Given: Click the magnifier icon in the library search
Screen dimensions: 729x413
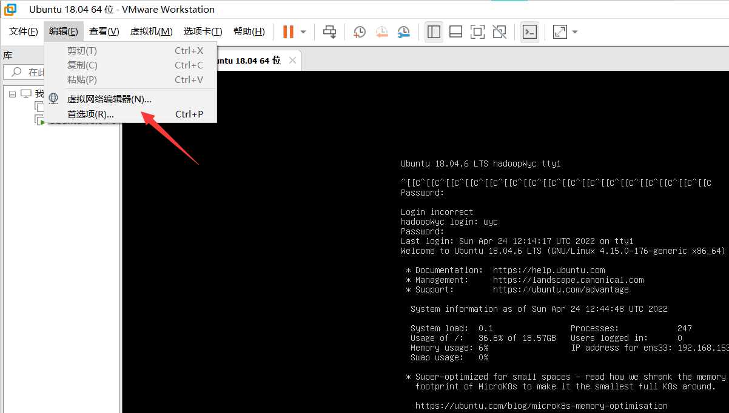Looking at the screenshot, I should [15, 72].
